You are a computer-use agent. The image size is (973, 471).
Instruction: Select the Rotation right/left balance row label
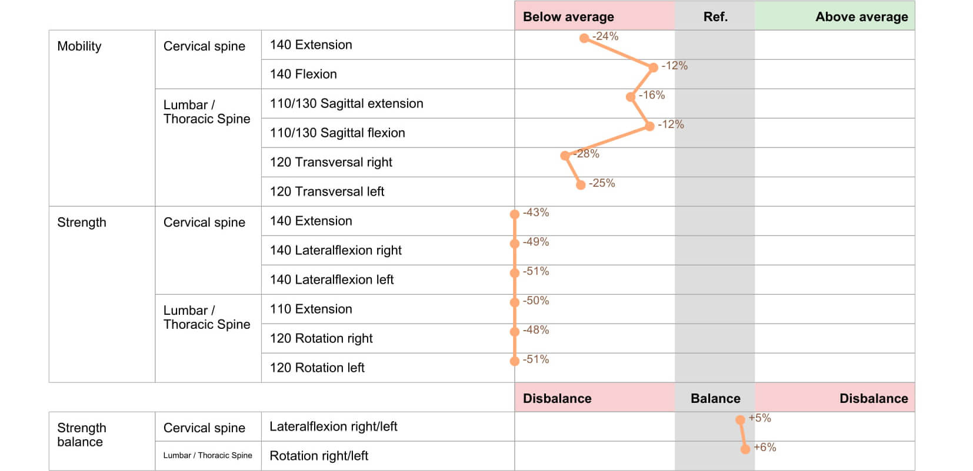319,456
